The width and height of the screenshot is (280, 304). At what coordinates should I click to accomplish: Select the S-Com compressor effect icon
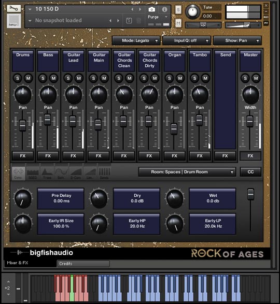[76, 173]
